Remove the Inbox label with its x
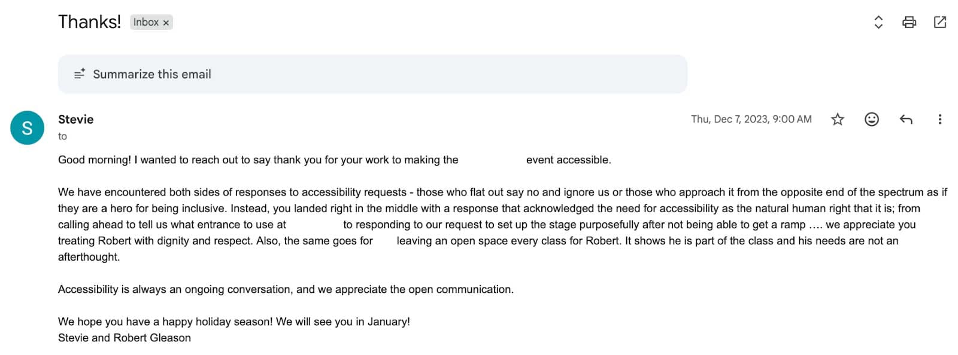The width and height of the screenshot is (958, 355). click(166, 23)
